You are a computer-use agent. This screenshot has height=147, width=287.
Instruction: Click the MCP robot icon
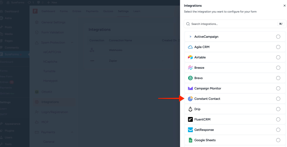[x=37, y=122]
